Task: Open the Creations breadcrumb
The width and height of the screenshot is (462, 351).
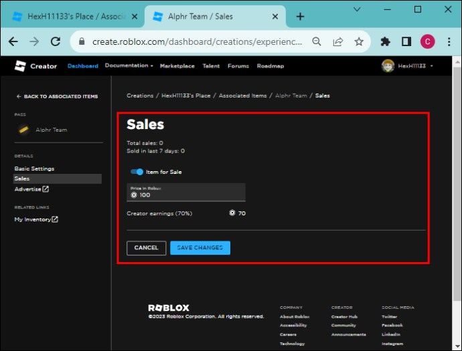Action: click(x=140, y=96)
